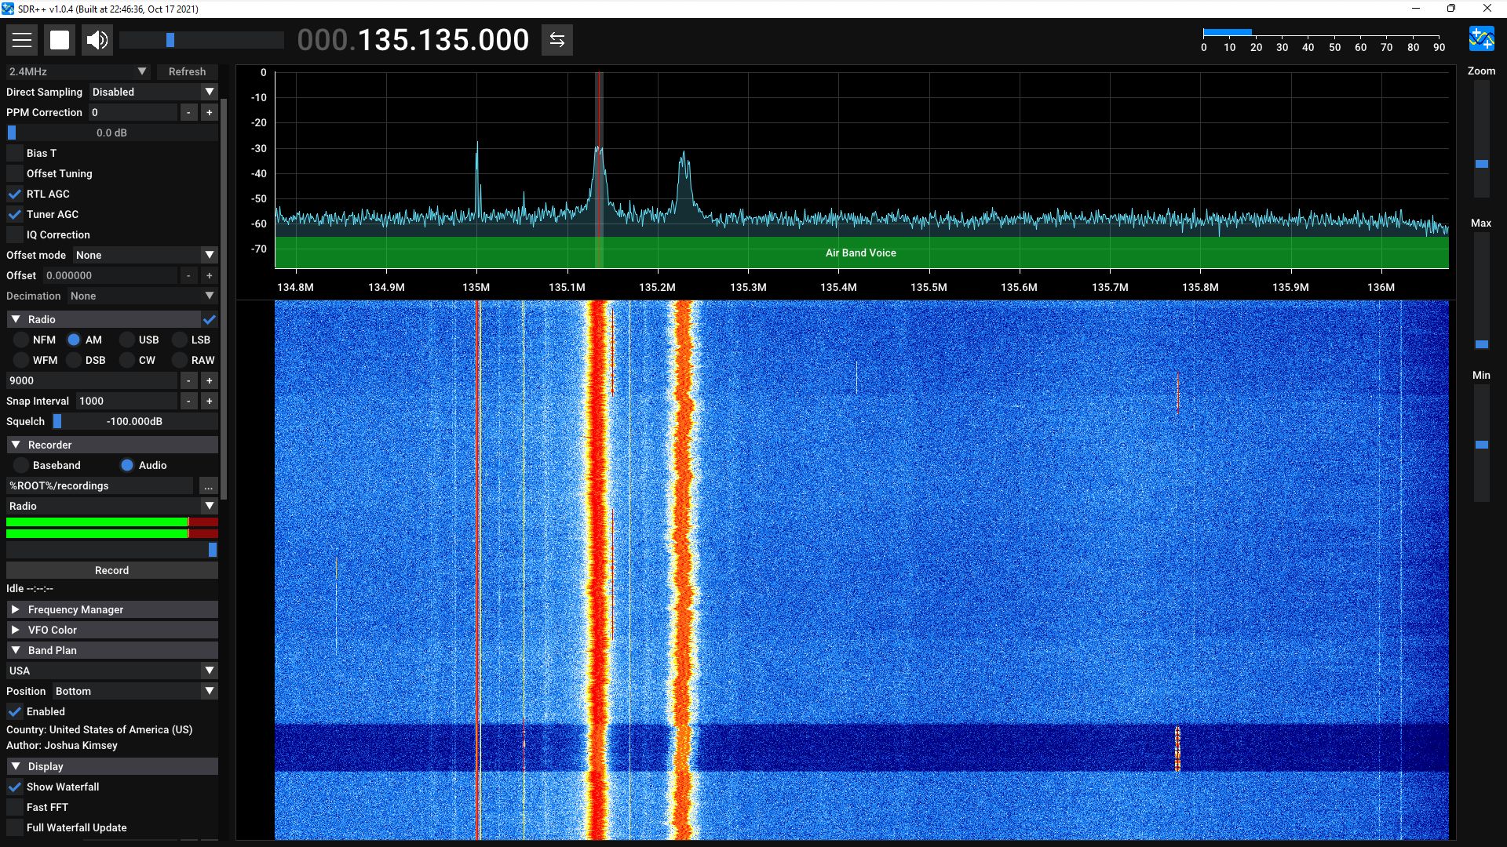Select USB demodulation mode
Image resolution: width=1507 pixels, height=847 pixels.
127,340
